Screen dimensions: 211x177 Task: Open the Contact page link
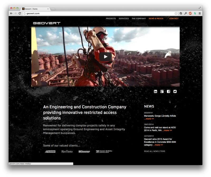(174, 19)
